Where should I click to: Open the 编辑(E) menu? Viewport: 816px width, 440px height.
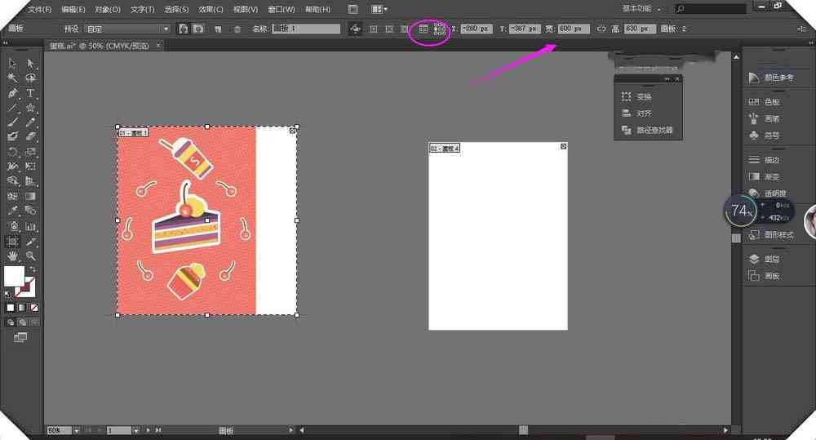tap(73, 9)
